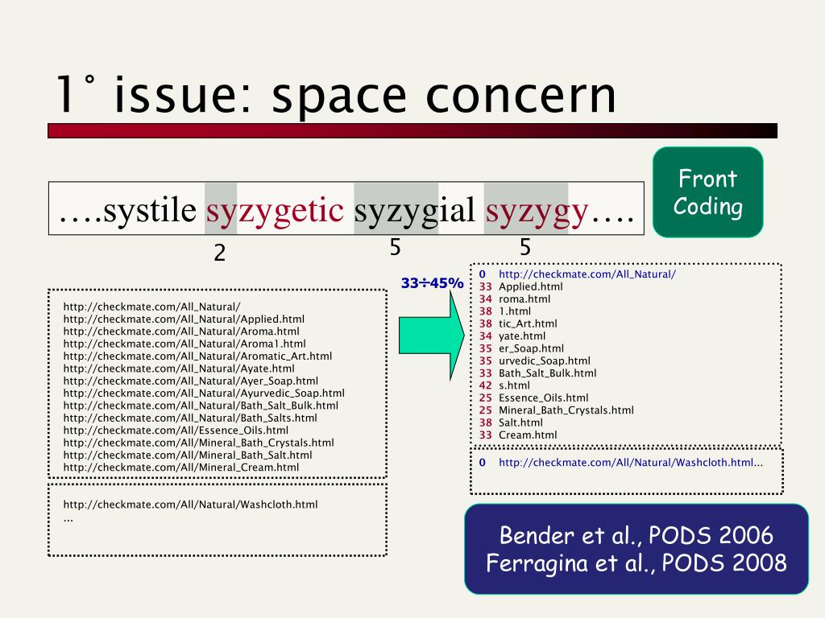
Task: Click the black http://checkmate.com/All_Natural/ line
Action: tap(152, 307)
